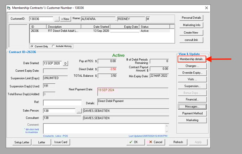The width and height of the screenshot is (242, 154).
Task: Click the Override Expiry... button
Action: pos(192,73)
